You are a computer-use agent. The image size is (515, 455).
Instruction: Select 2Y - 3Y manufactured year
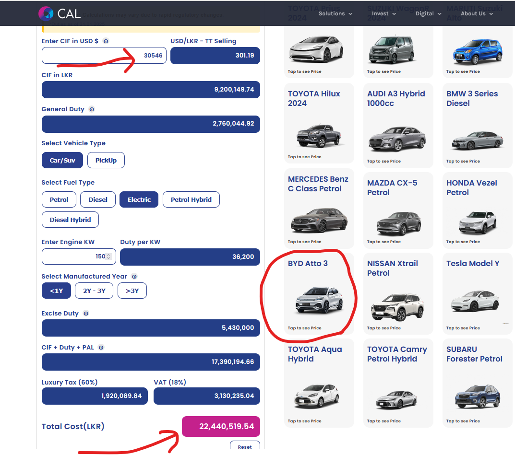[x=94, y=291]
